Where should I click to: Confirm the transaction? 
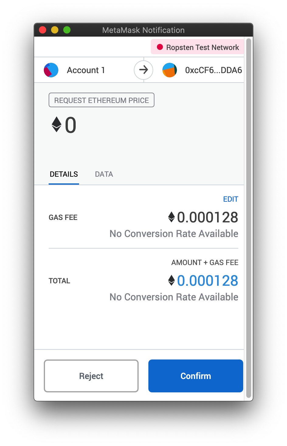tap(196, 376)
